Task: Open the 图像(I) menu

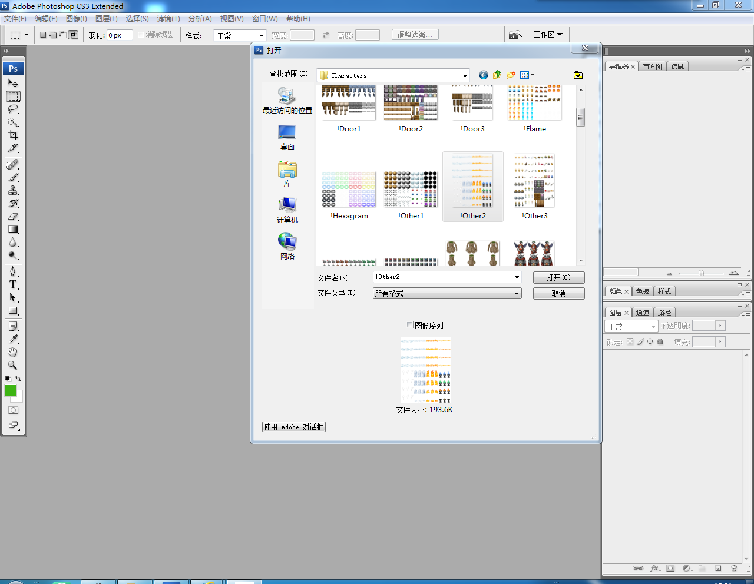Action: click(x=77, y=19)
